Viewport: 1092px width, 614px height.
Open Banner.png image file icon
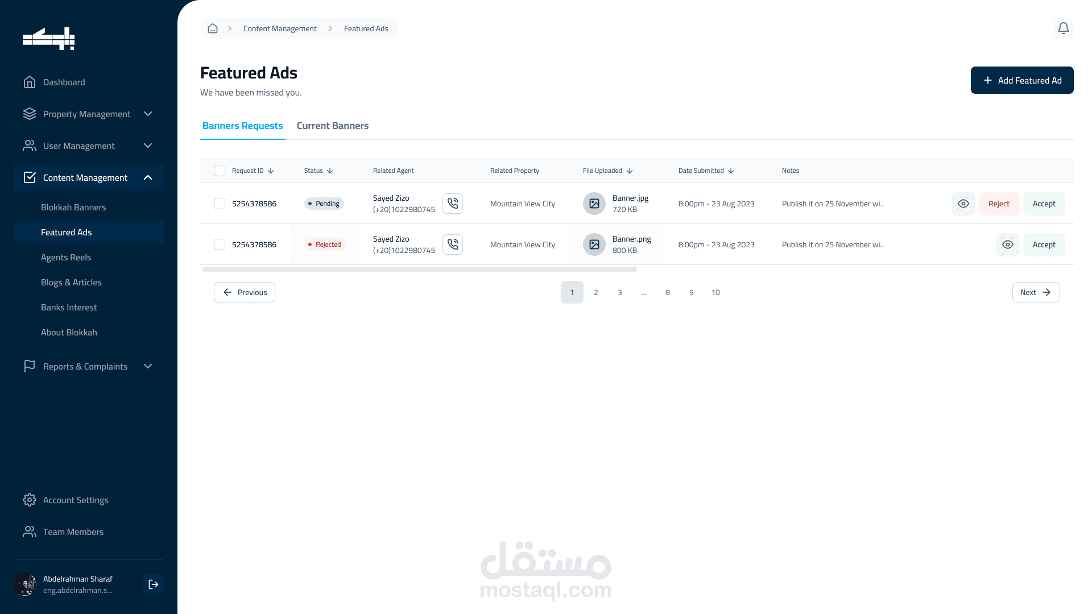594,244
